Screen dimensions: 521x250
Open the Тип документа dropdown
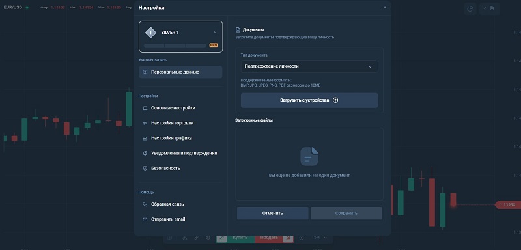309,66
